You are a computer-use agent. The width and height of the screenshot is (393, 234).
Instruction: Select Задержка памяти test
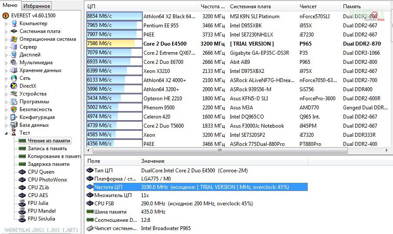pyautogui.click(x=49, y=164)
